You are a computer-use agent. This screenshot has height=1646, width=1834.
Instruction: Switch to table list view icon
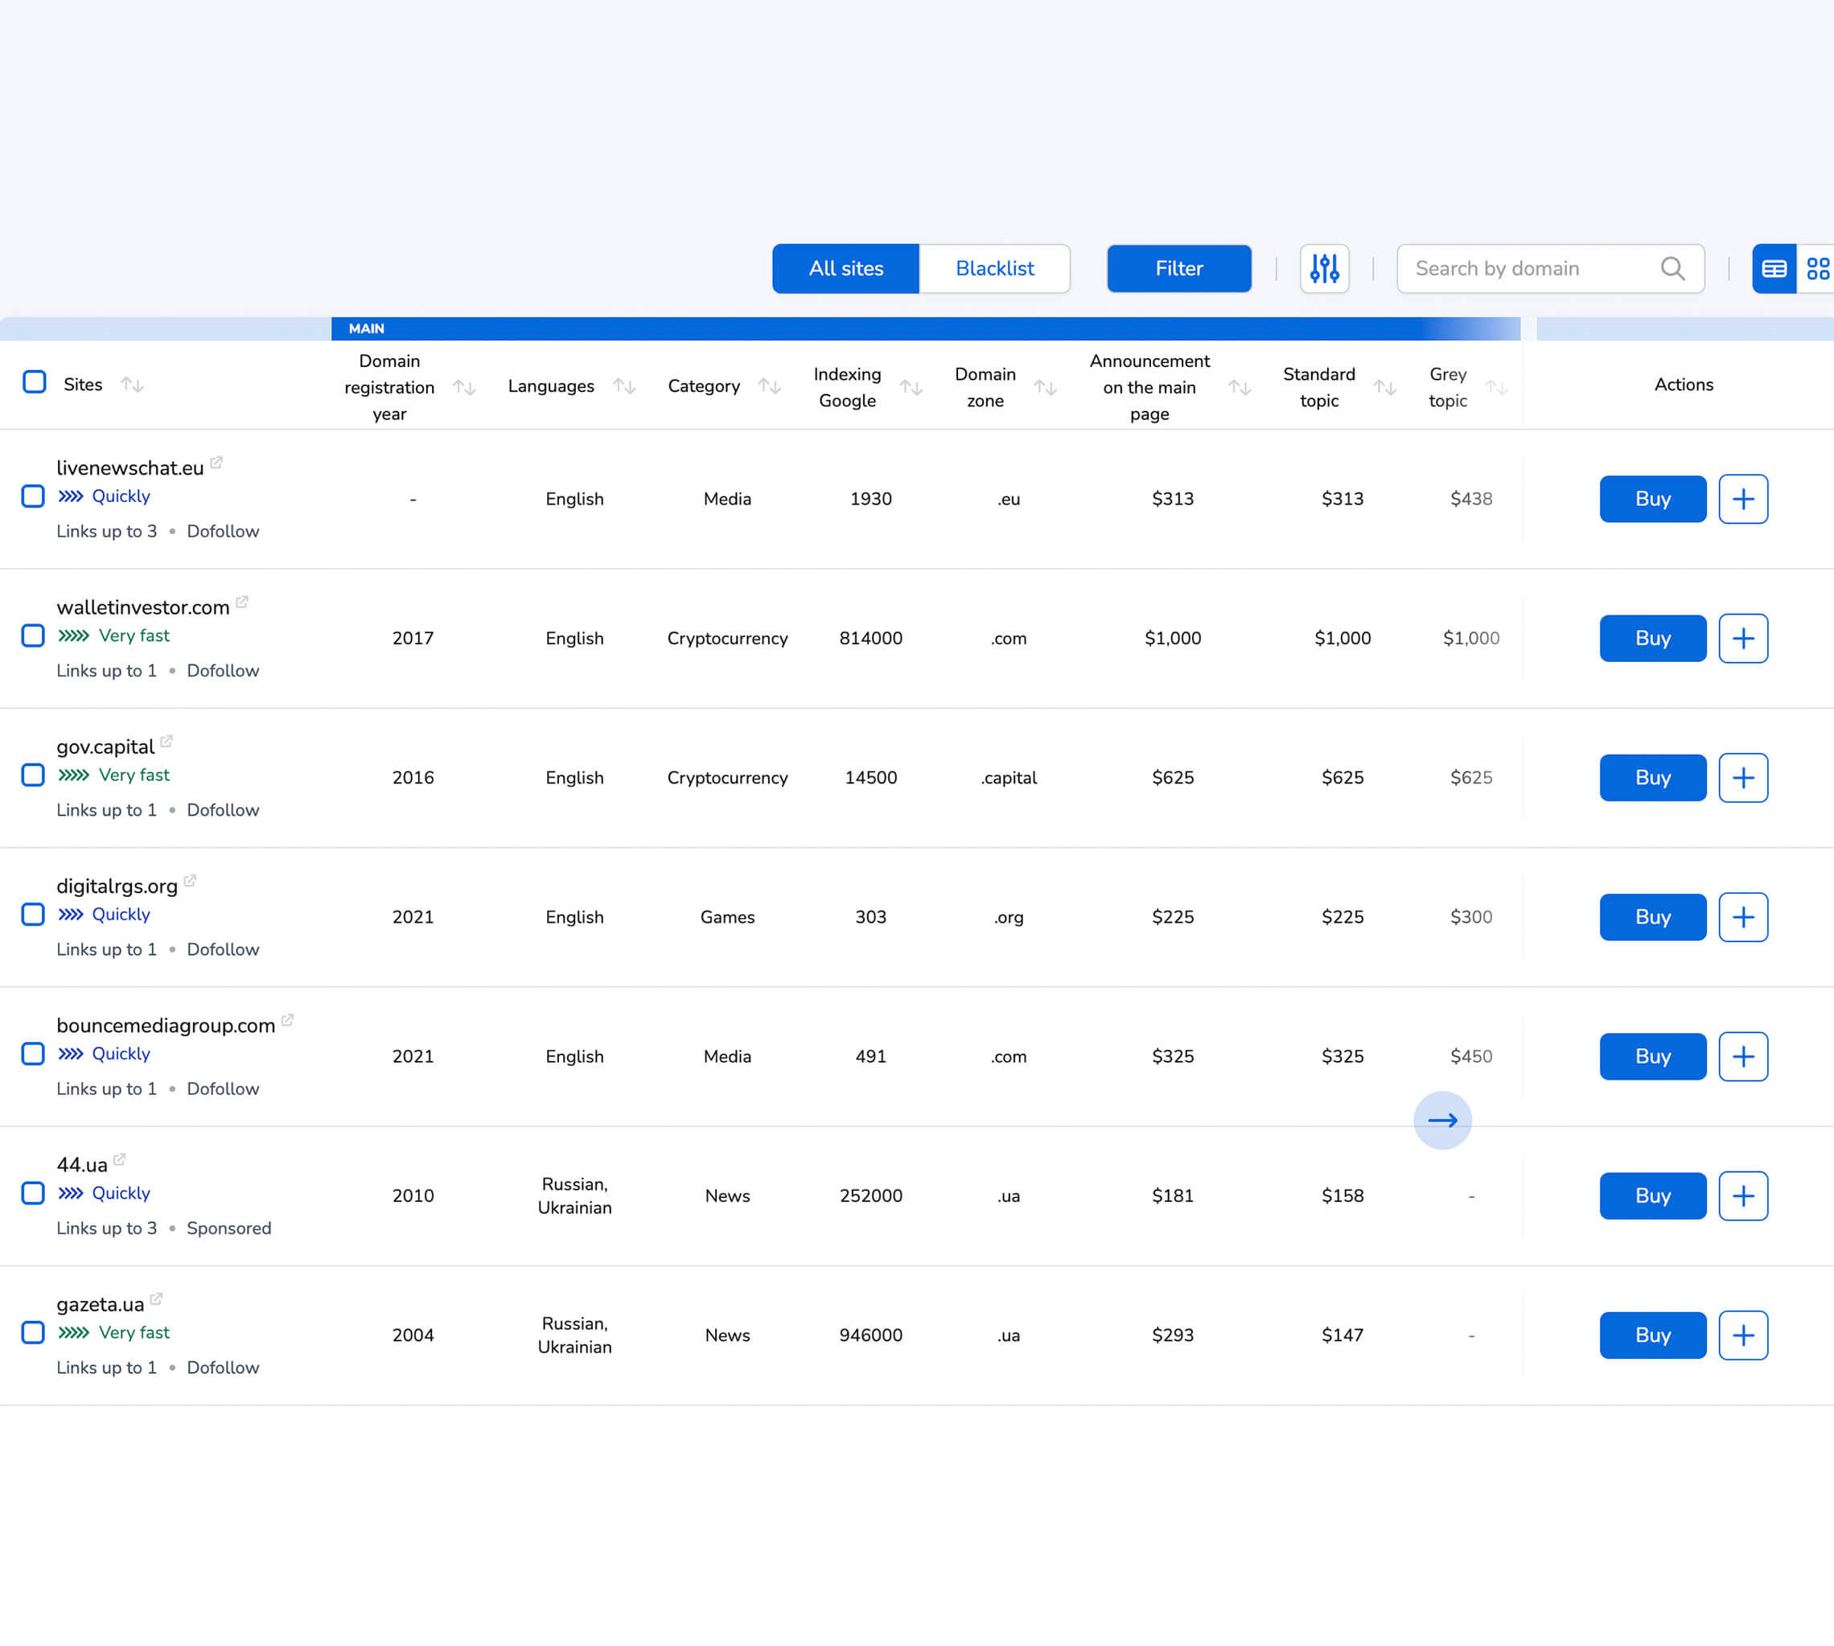pos(1774,269)
